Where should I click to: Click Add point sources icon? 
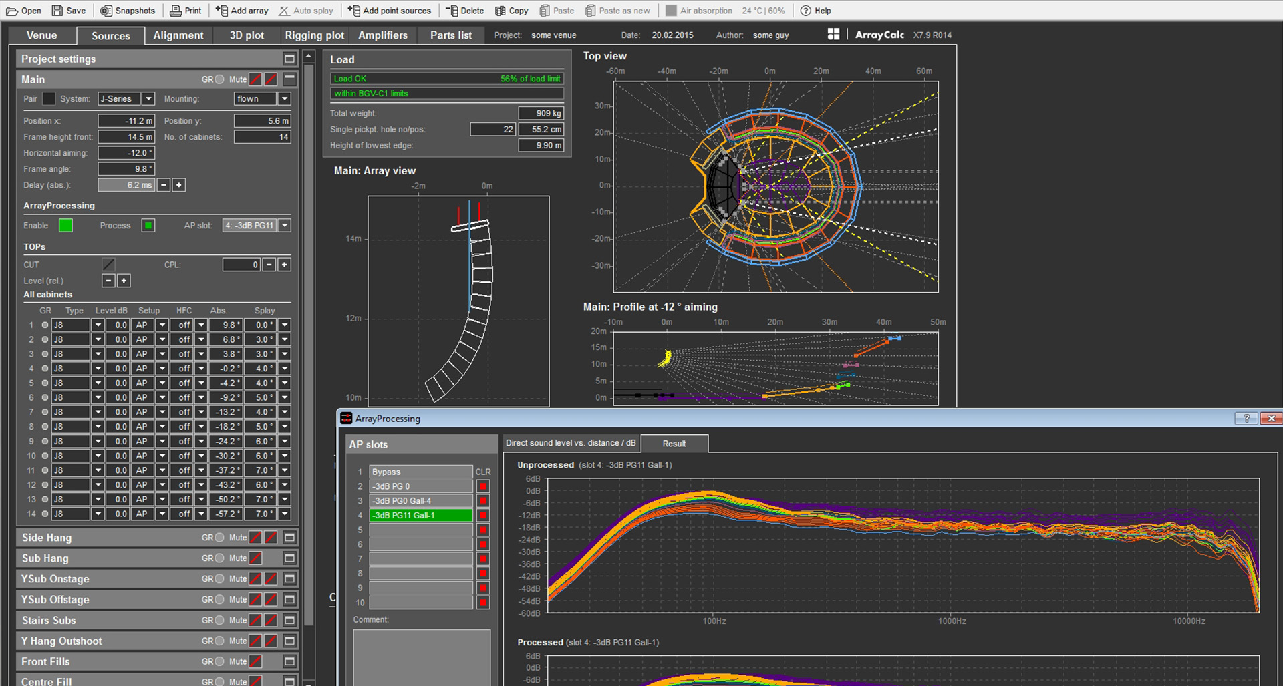click(354, 11)
